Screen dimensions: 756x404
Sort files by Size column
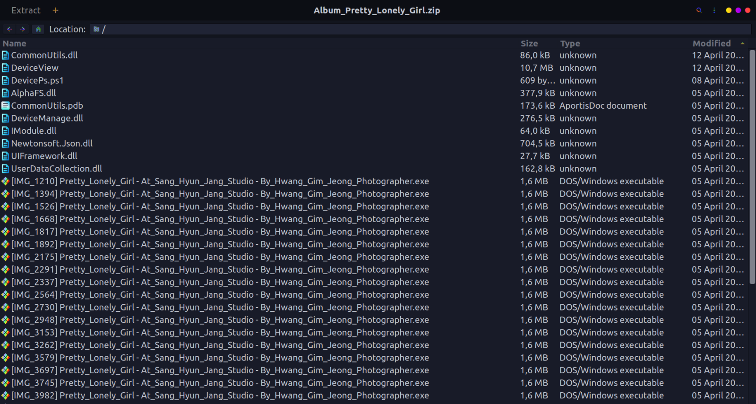[529, 43]
